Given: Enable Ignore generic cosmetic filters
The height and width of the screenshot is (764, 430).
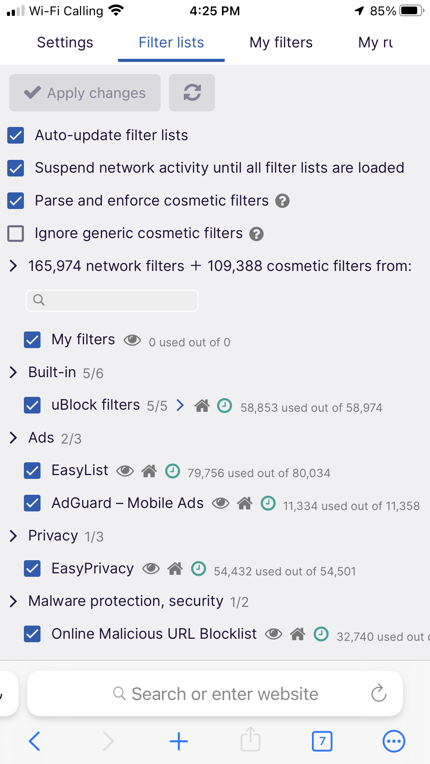Looking at the screenshot, I should point(16,234).
